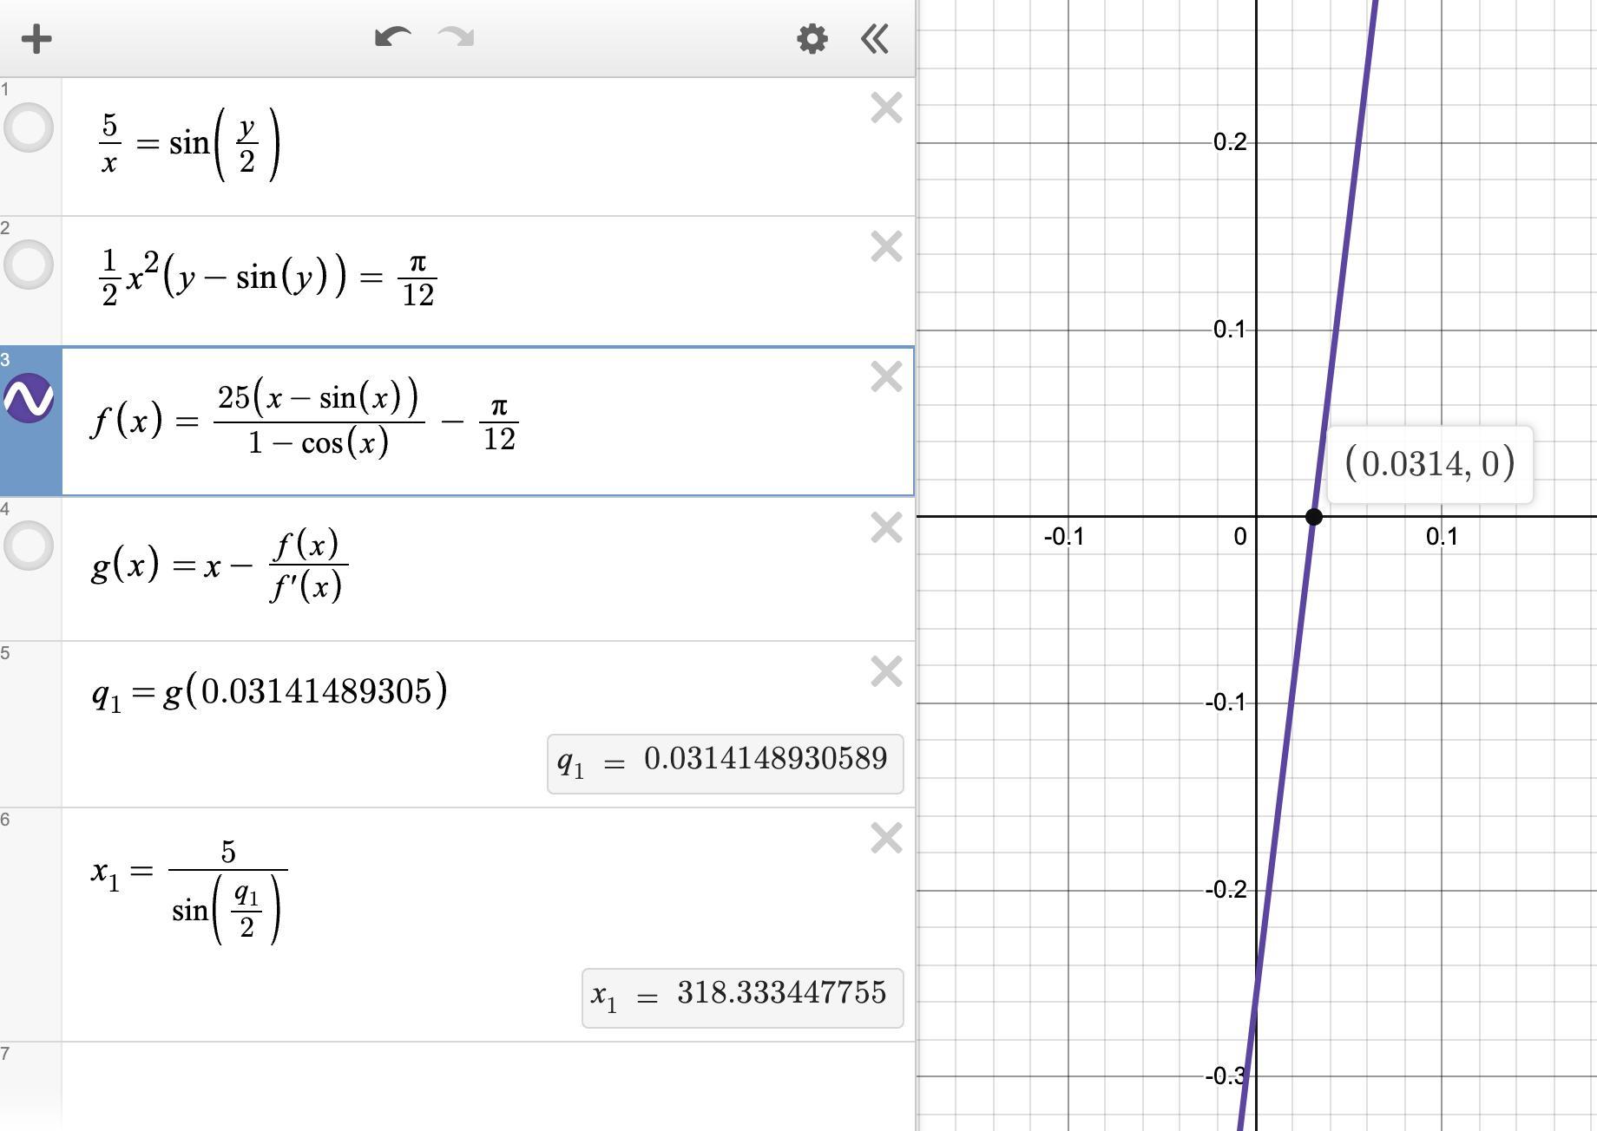Click the 0.1 y-axis label

coord(1230,330)
